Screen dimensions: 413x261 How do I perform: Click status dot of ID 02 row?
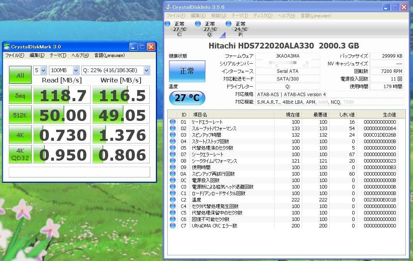tap(173, 128)
